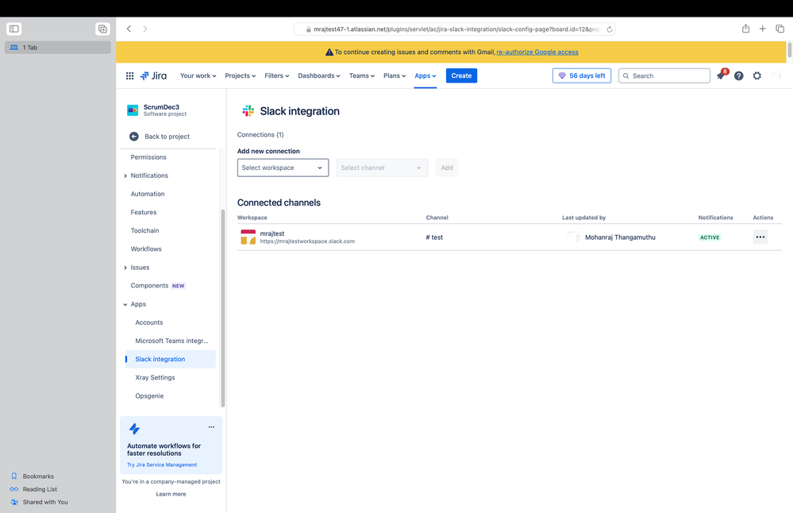Click the 56 days left trial button
Viewport: 793px width, 513px height.
point(582,76)
